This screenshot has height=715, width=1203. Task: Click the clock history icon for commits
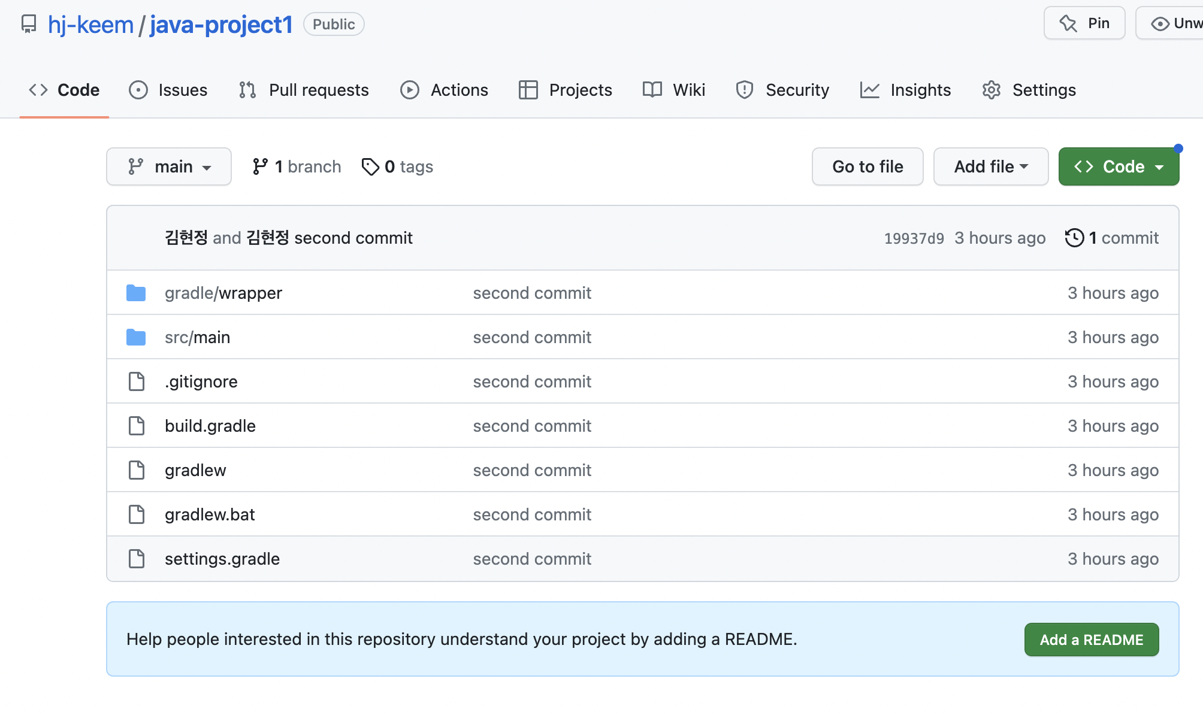pyautogui.click(x=1074, y=238)
